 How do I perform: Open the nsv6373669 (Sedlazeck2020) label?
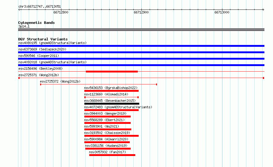[x=42, y=49]
